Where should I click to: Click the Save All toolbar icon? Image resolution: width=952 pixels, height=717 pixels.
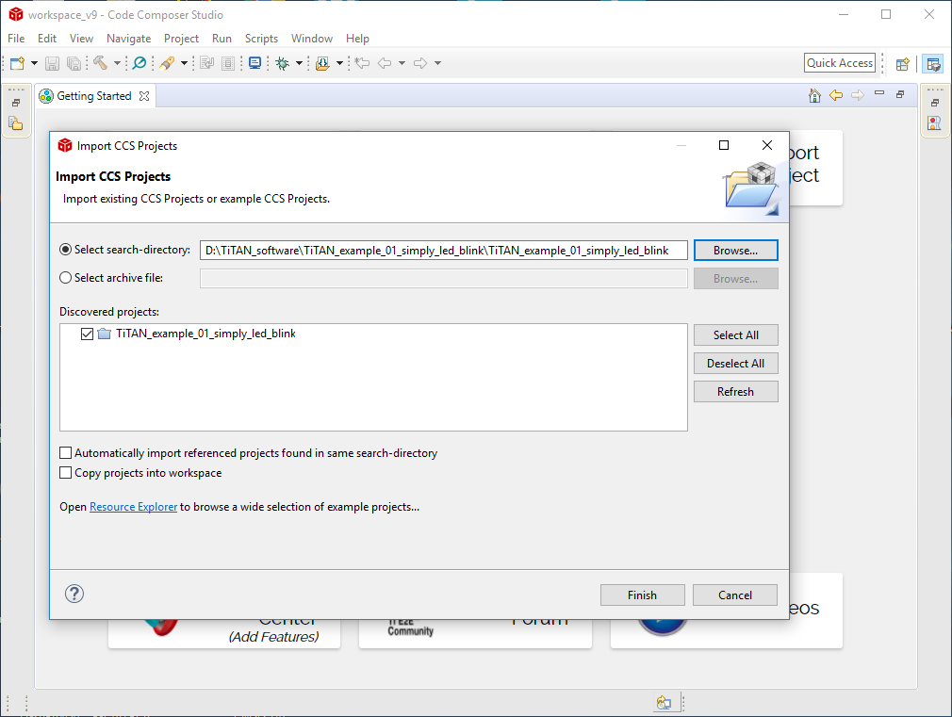point(74,63)
